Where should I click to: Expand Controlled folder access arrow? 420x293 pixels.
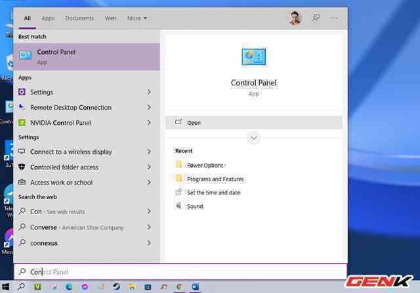(149, 167)
